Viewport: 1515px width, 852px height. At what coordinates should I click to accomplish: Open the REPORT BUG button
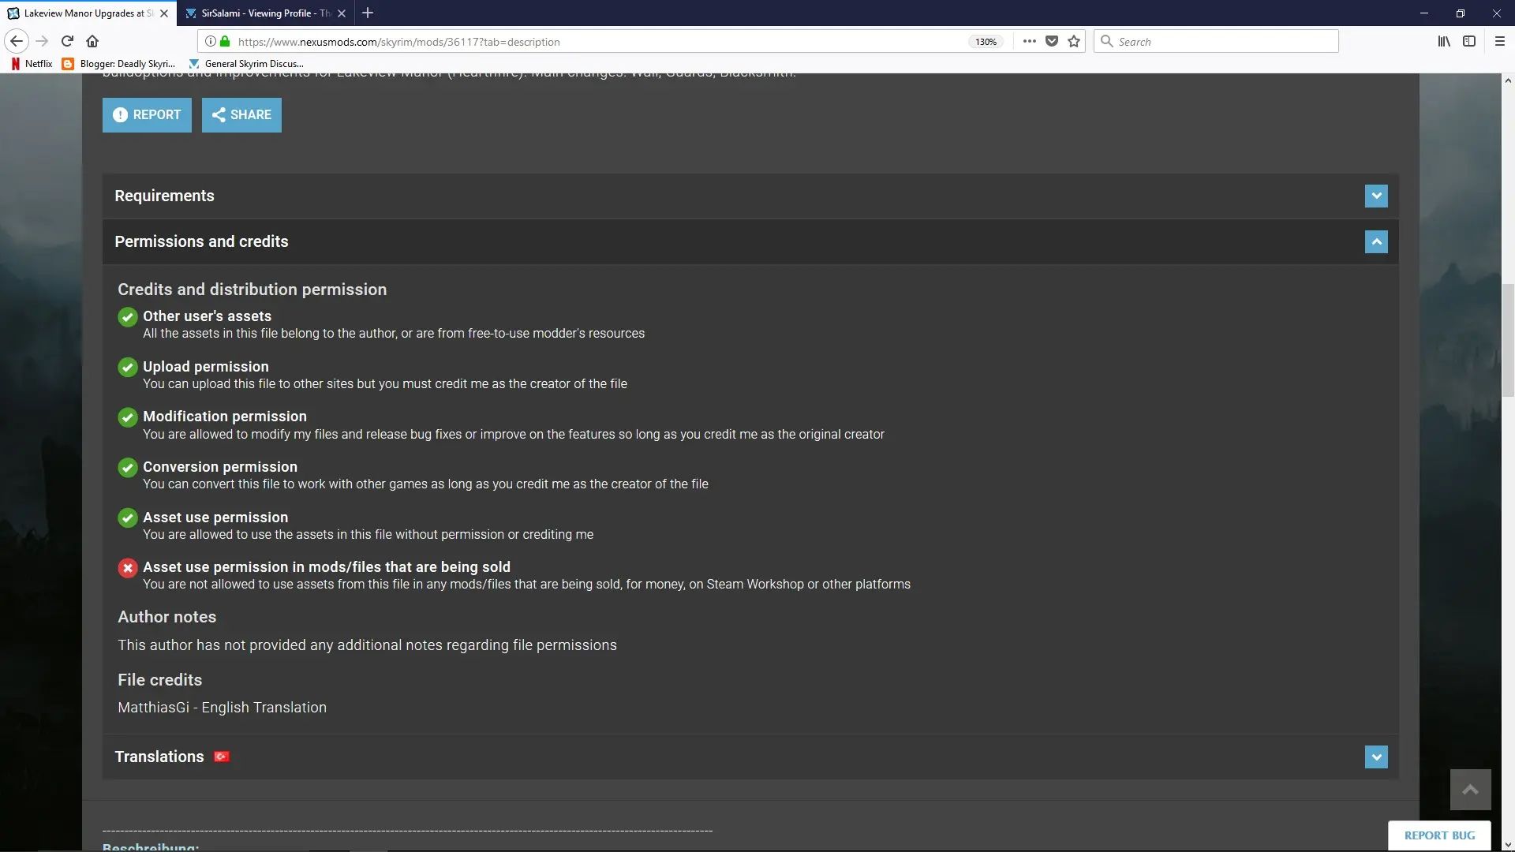1439,835
